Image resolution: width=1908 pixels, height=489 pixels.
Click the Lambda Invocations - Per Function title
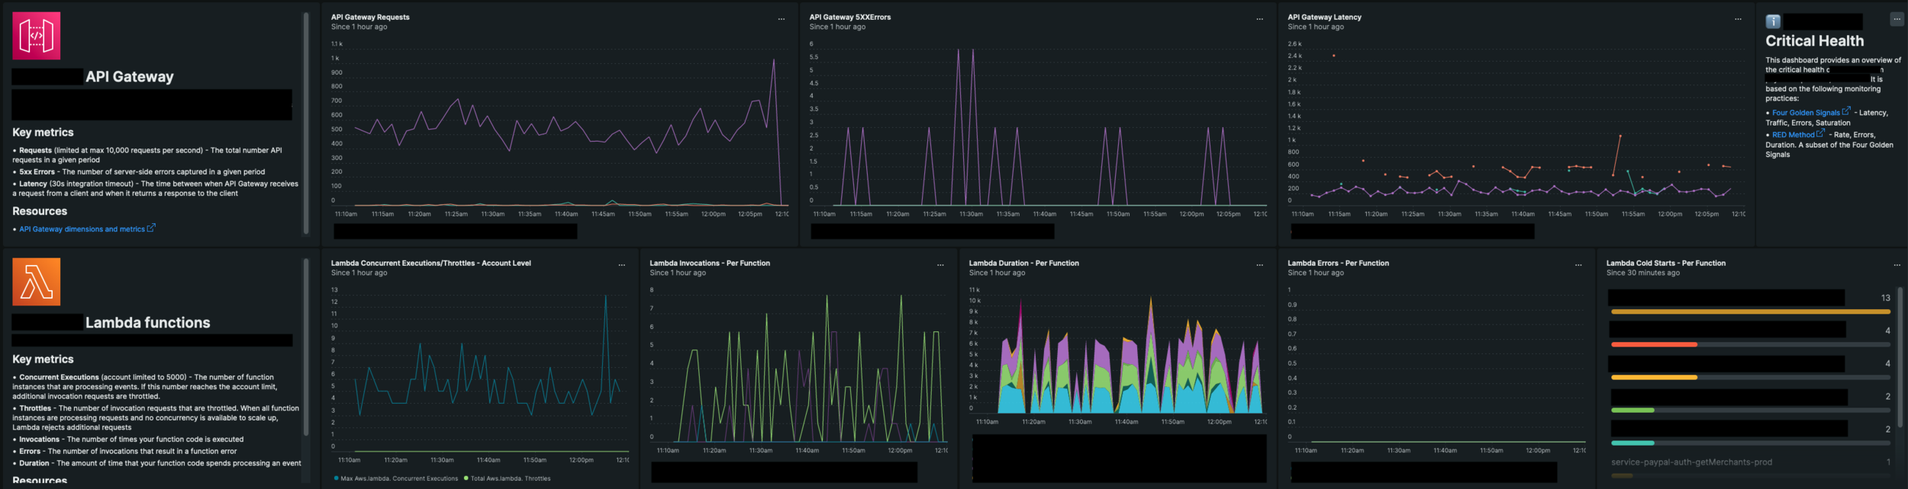tap(710, 263)
